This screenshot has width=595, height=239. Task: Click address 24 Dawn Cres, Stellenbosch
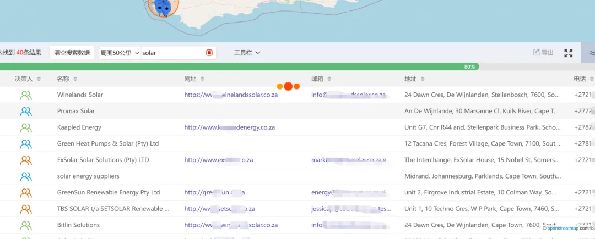(482, 95)
